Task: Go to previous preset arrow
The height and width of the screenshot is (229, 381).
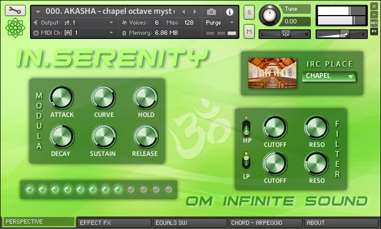Action: coord(184,11)
